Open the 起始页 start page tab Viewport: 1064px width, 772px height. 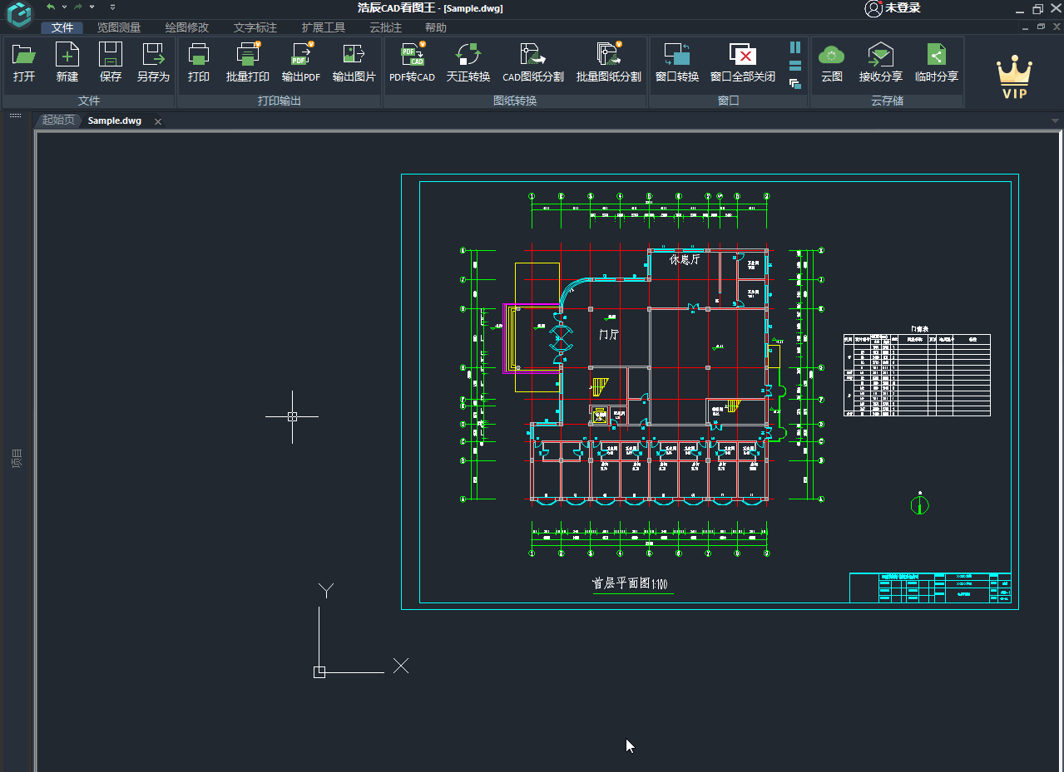pyautogui.click(x=58, y=120)
